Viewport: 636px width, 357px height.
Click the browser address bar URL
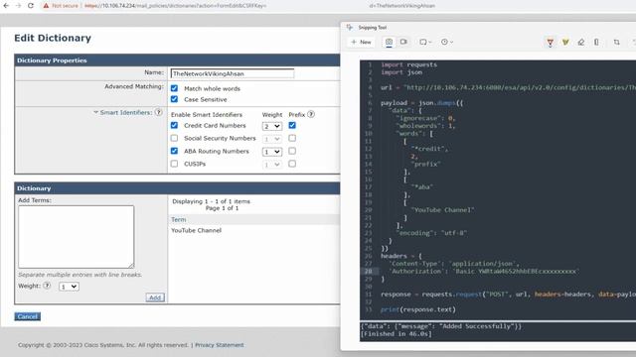coord(175,6)
